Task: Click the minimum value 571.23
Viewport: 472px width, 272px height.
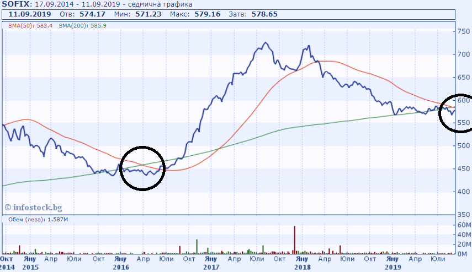Action: point(148,14)
